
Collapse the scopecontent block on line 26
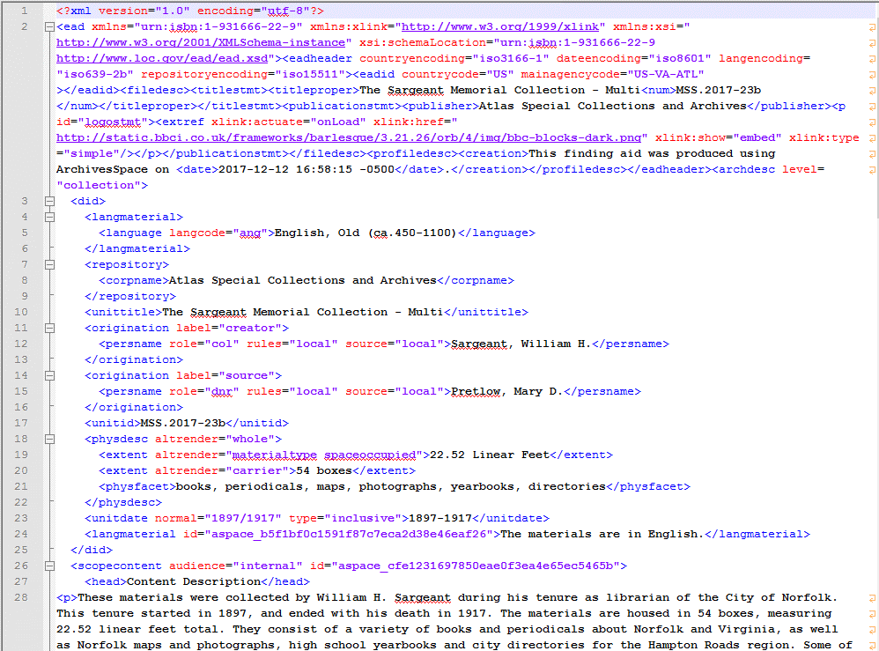pyautogui.click(x=48, y=566)
